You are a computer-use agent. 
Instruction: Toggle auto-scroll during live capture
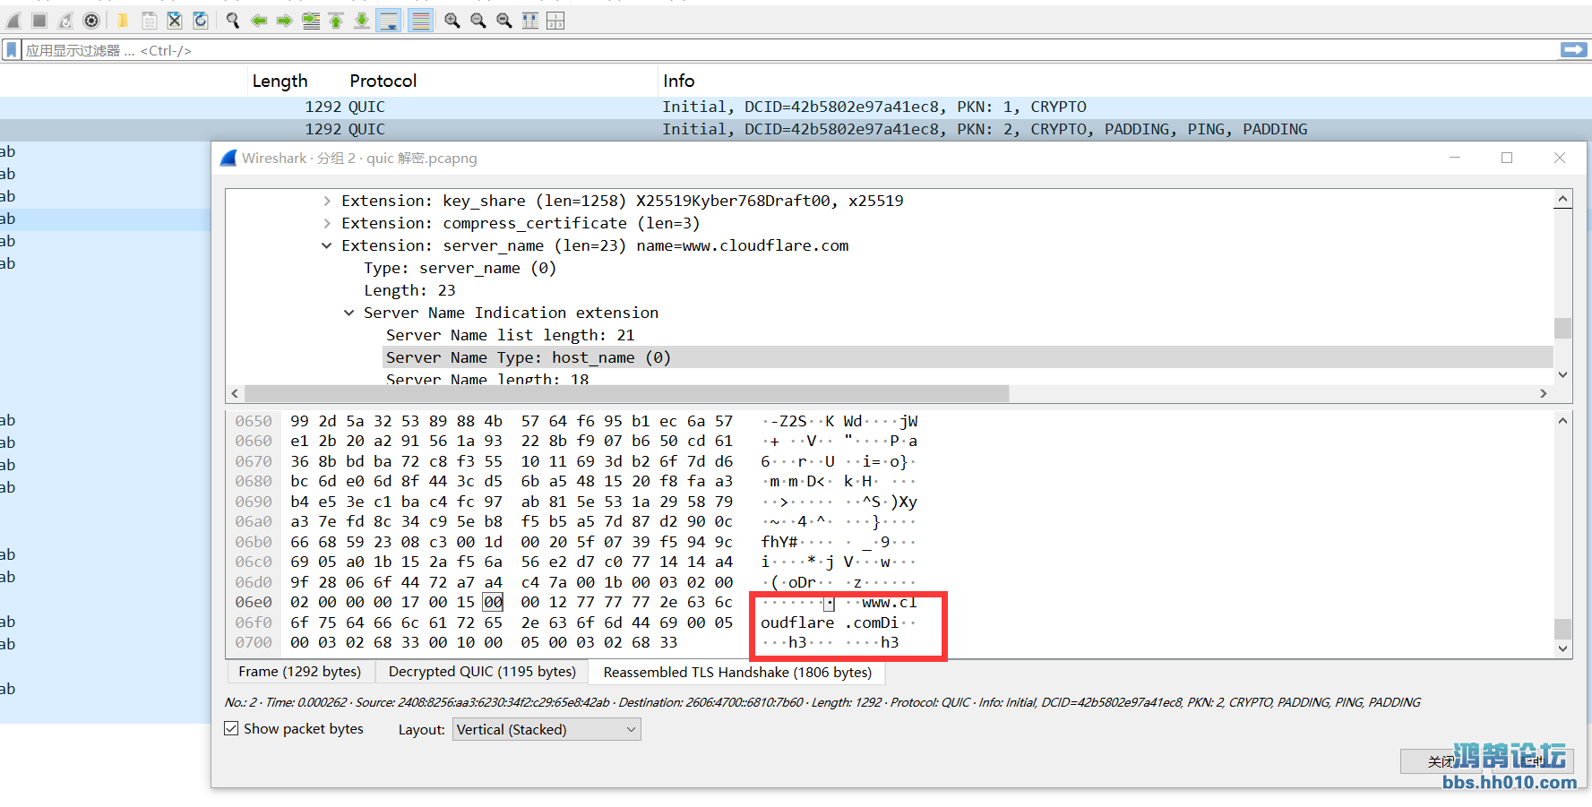click(x=390, y=21)
